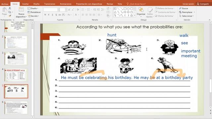
Task: Click the increase font size icon
Action: pos(69,10)
